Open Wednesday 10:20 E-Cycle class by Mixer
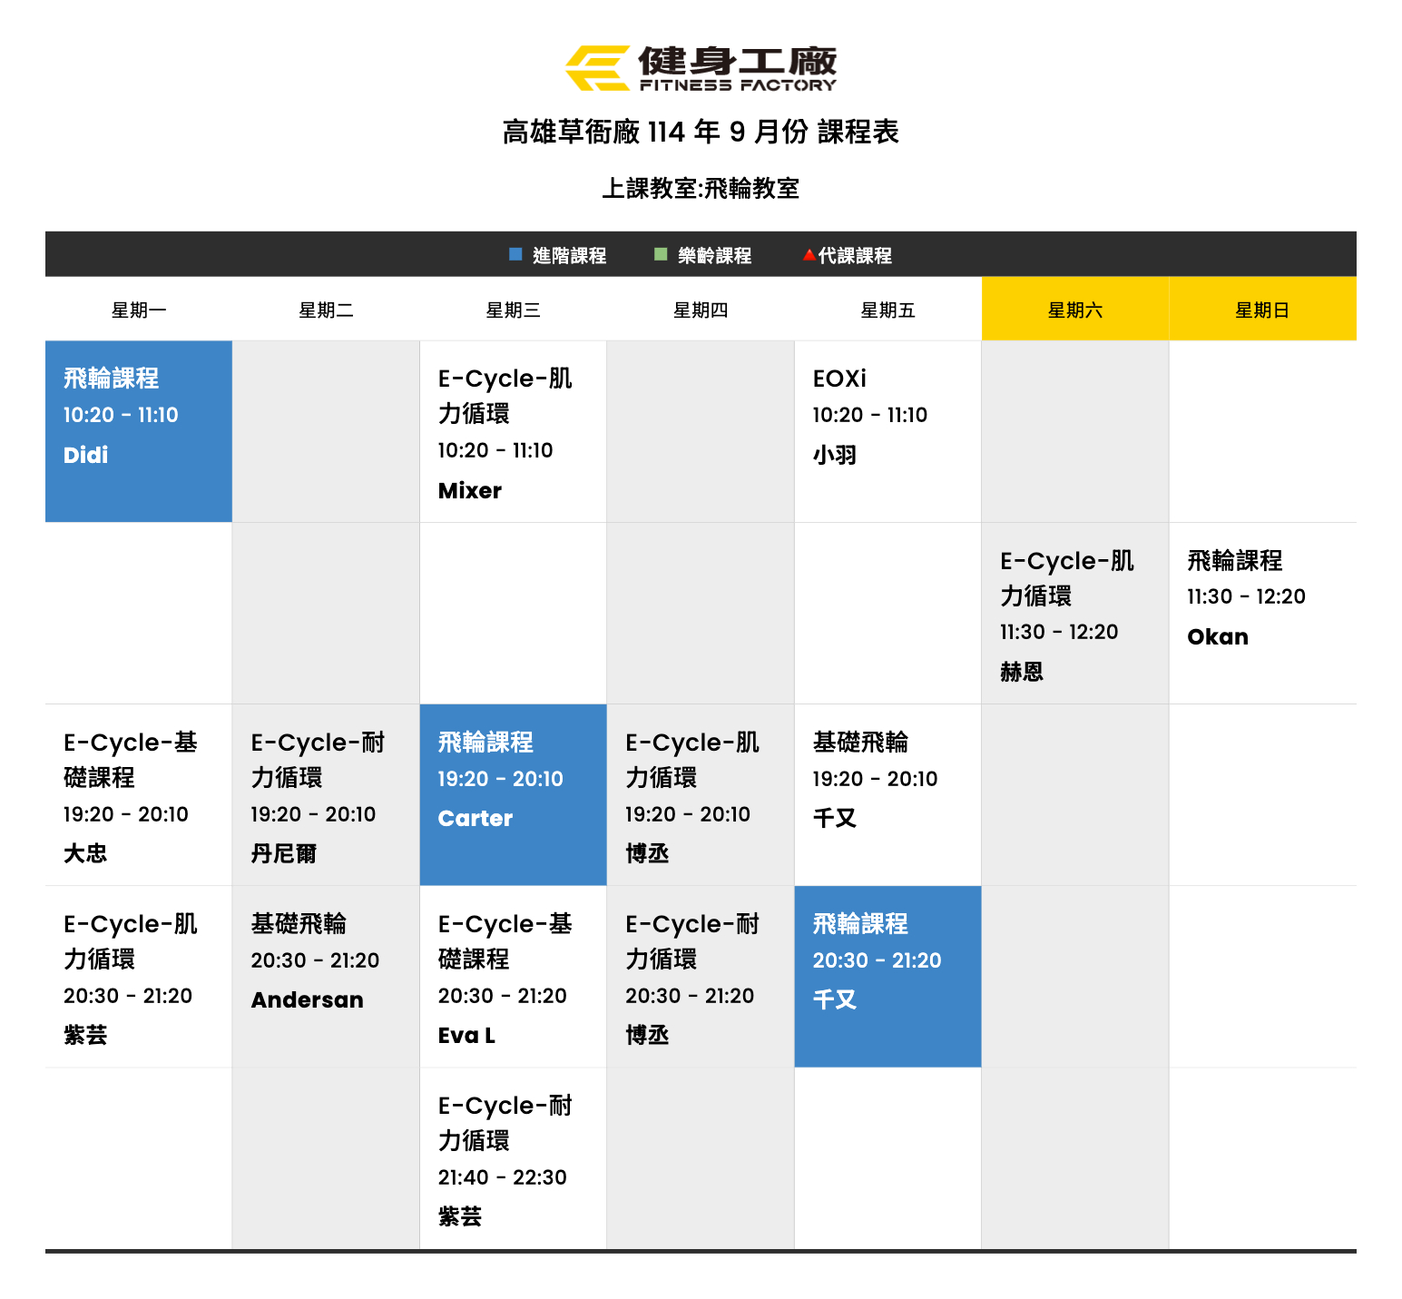 pos(514,432)
